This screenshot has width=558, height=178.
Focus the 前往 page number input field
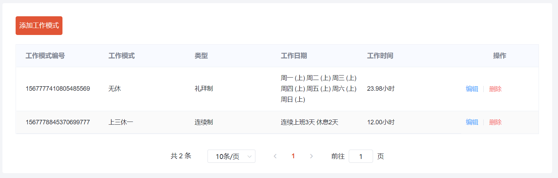(361, 156)
